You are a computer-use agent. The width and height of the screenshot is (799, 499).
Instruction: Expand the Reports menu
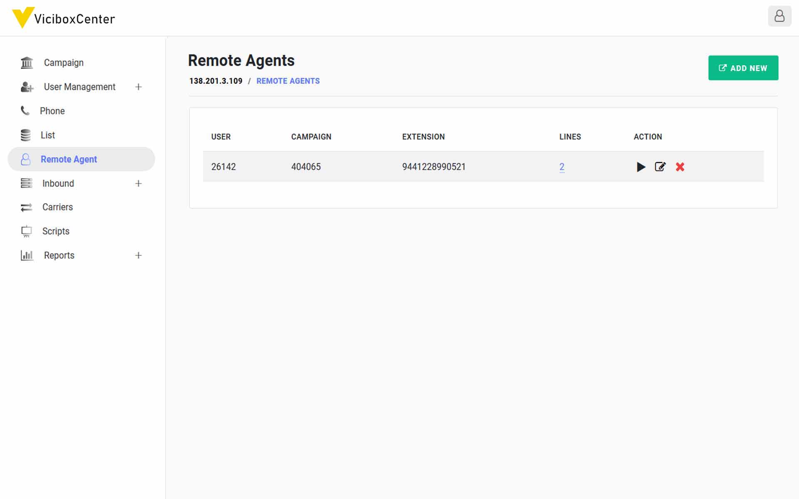click(x=139, y=255)
